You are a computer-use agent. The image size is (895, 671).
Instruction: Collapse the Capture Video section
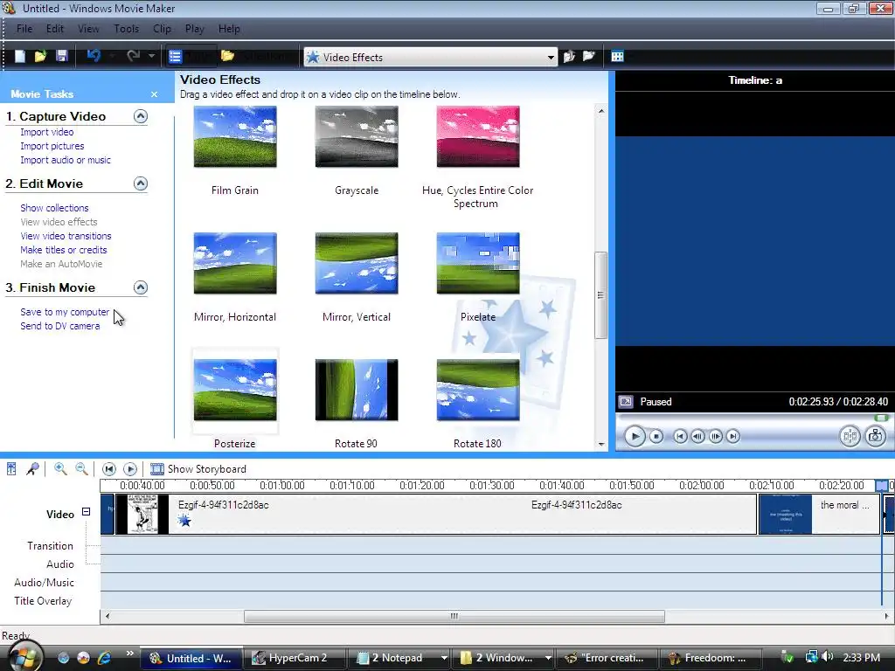(141, 116)
